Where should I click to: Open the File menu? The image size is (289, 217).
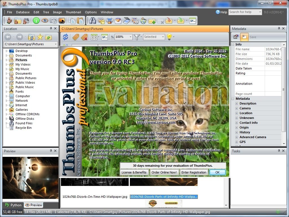point(10,12)
